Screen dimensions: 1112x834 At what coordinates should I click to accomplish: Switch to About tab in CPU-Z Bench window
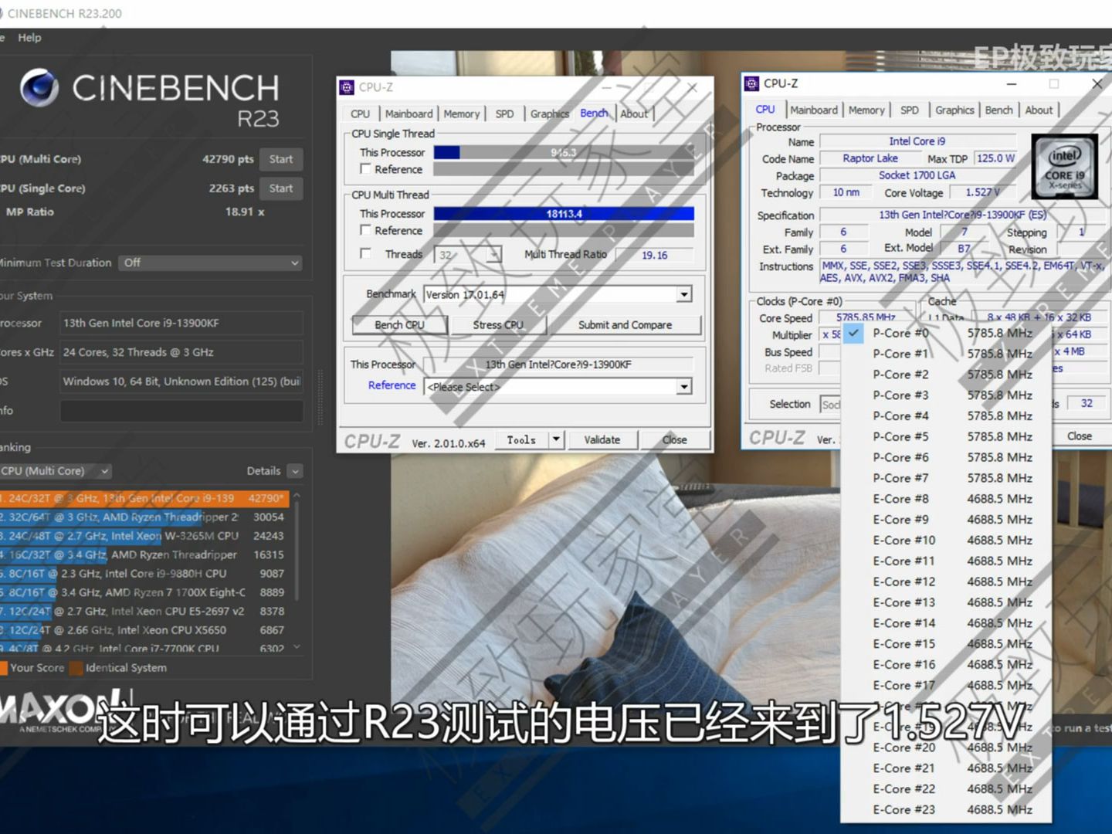coord(635,114)
